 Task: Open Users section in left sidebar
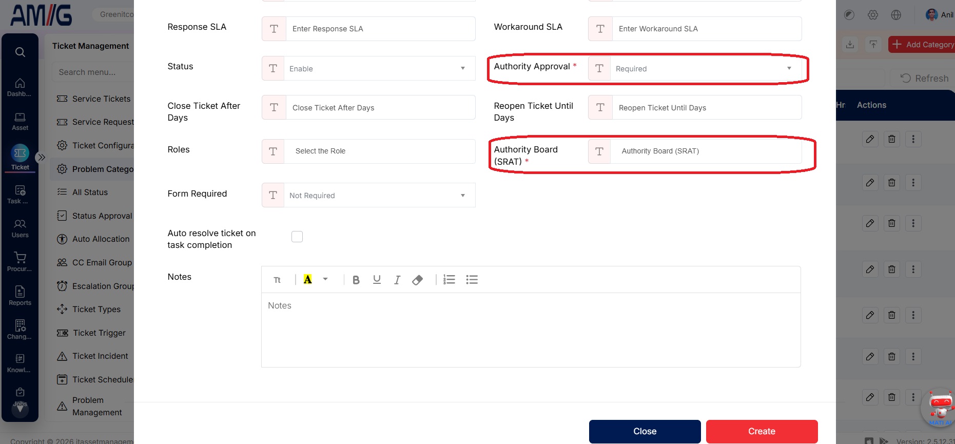tap(20, 229)
